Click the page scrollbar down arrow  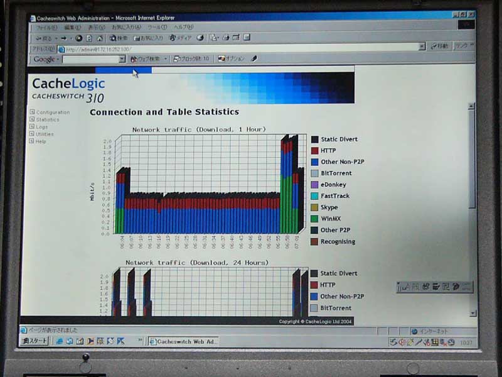(473, 313)
